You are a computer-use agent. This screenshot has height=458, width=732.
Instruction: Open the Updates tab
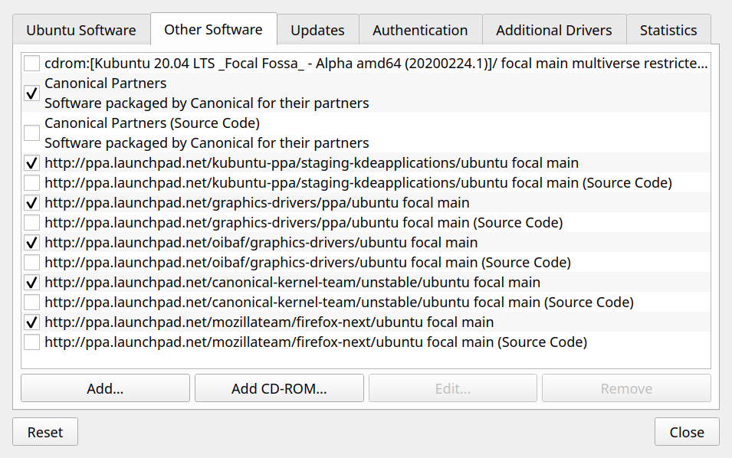(317, 31)
